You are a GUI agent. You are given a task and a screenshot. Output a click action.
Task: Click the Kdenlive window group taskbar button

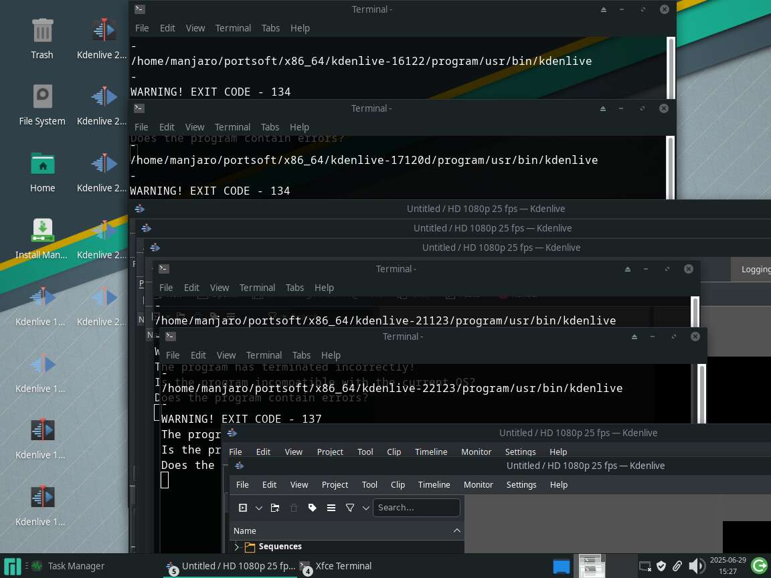[230, 566]
